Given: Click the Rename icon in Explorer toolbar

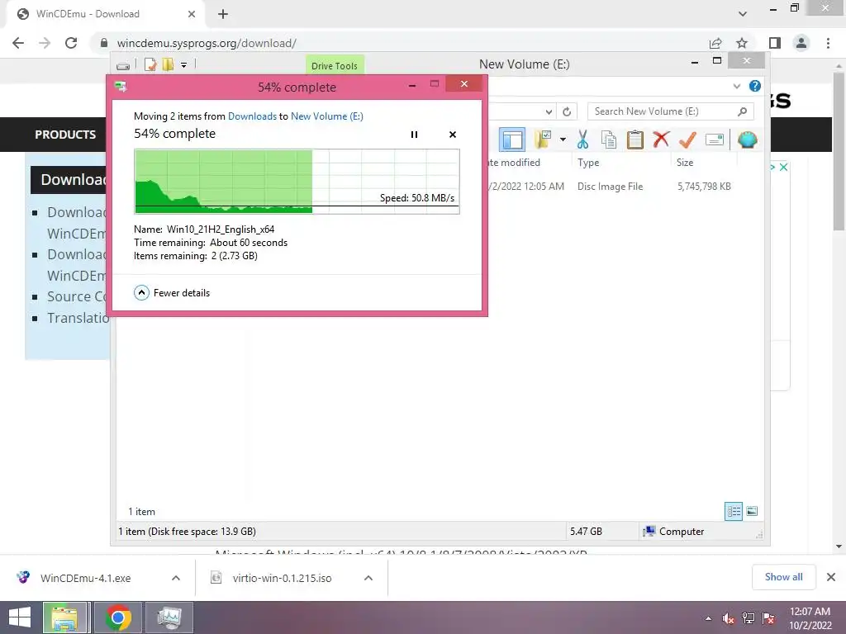Looking at the screenshot, I should click(x=715, y=140).
